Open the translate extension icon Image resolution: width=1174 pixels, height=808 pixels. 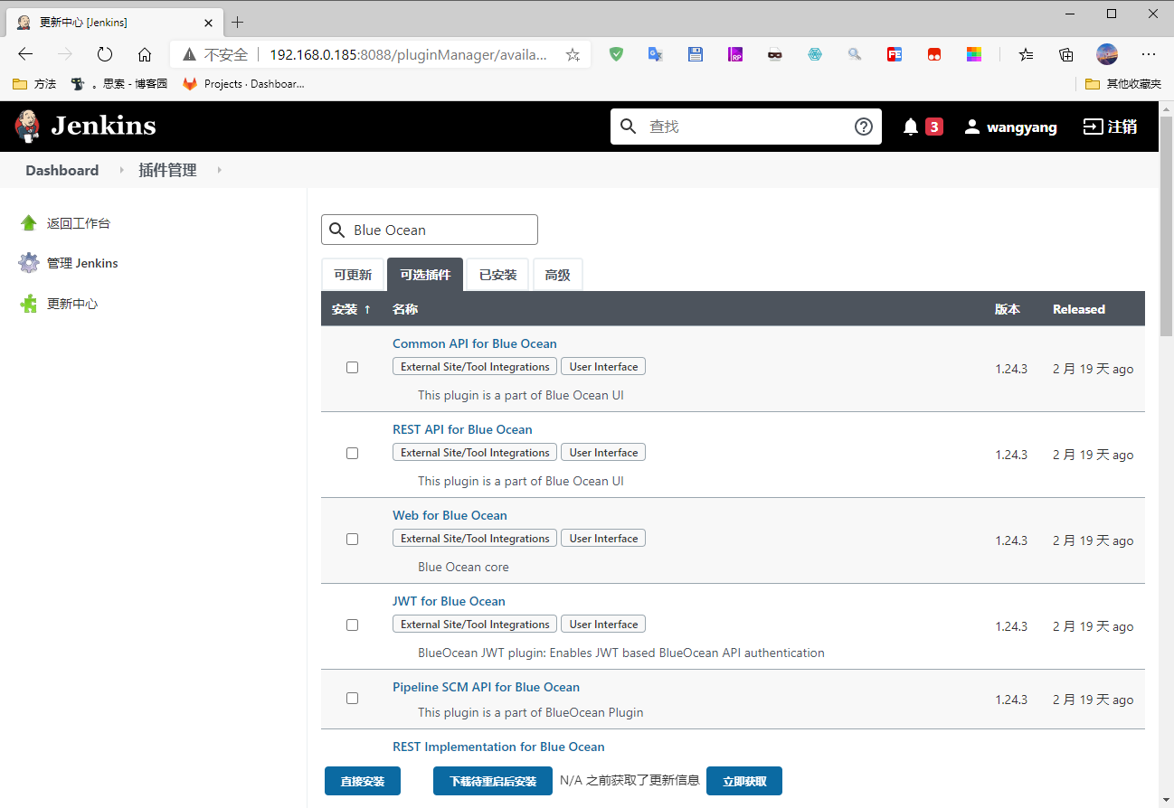pos(656,54)
